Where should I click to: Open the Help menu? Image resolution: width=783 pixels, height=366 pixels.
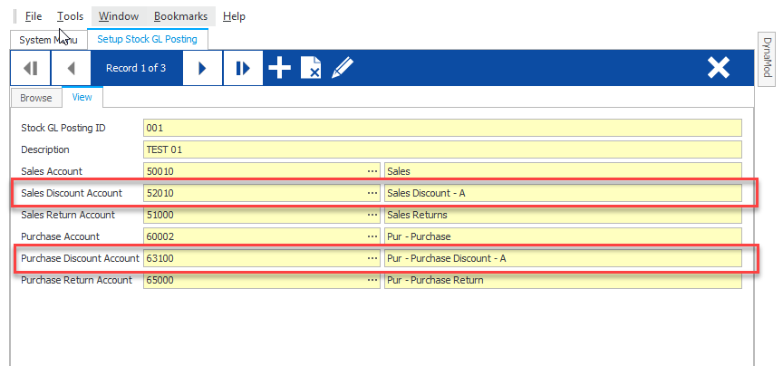coord(234,16)
